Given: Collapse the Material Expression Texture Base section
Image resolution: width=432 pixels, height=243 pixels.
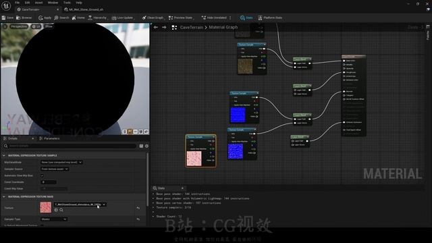Looking at the screenshot, I should (4, 196).
